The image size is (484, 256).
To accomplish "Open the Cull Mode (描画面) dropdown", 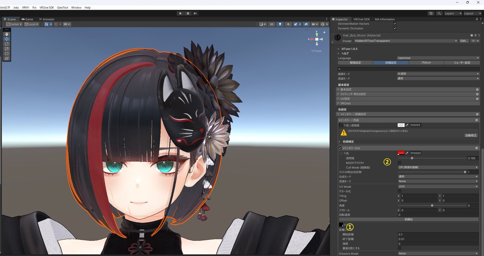I will (438, 167).
